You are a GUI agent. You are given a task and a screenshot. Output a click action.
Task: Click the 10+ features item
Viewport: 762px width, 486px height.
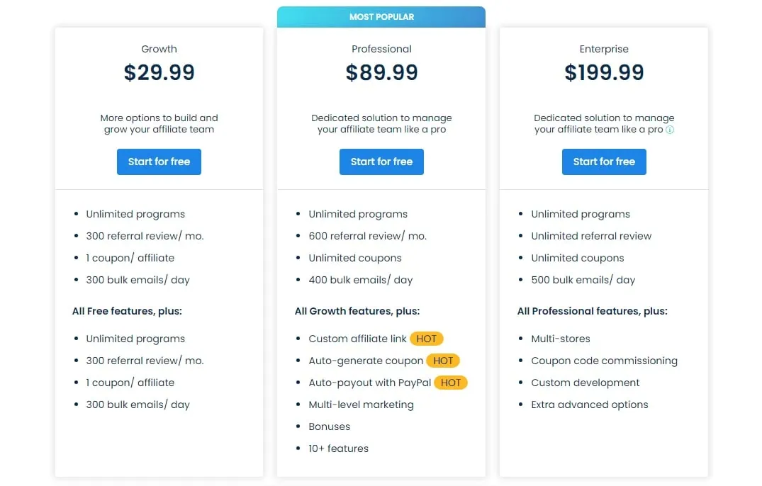click(338, 448)
